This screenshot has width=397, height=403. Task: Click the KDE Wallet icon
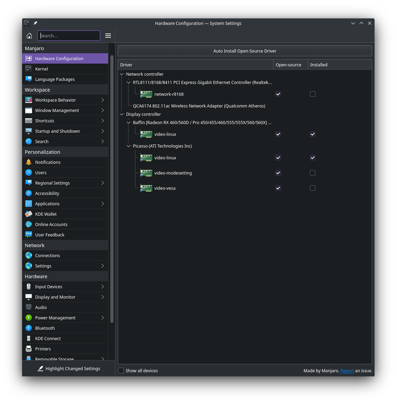tap(29, 214)
